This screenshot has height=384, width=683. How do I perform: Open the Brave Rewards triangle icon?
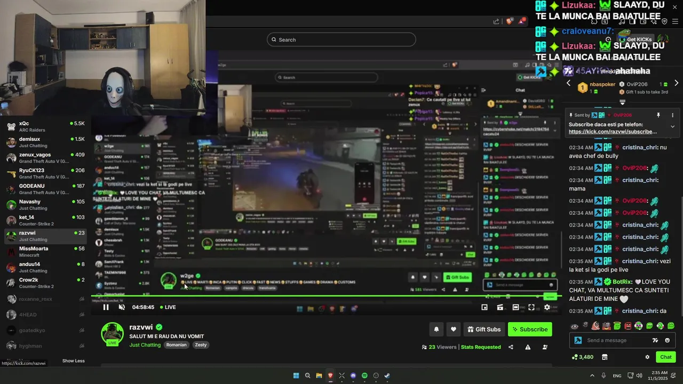(x=523, y=21)
